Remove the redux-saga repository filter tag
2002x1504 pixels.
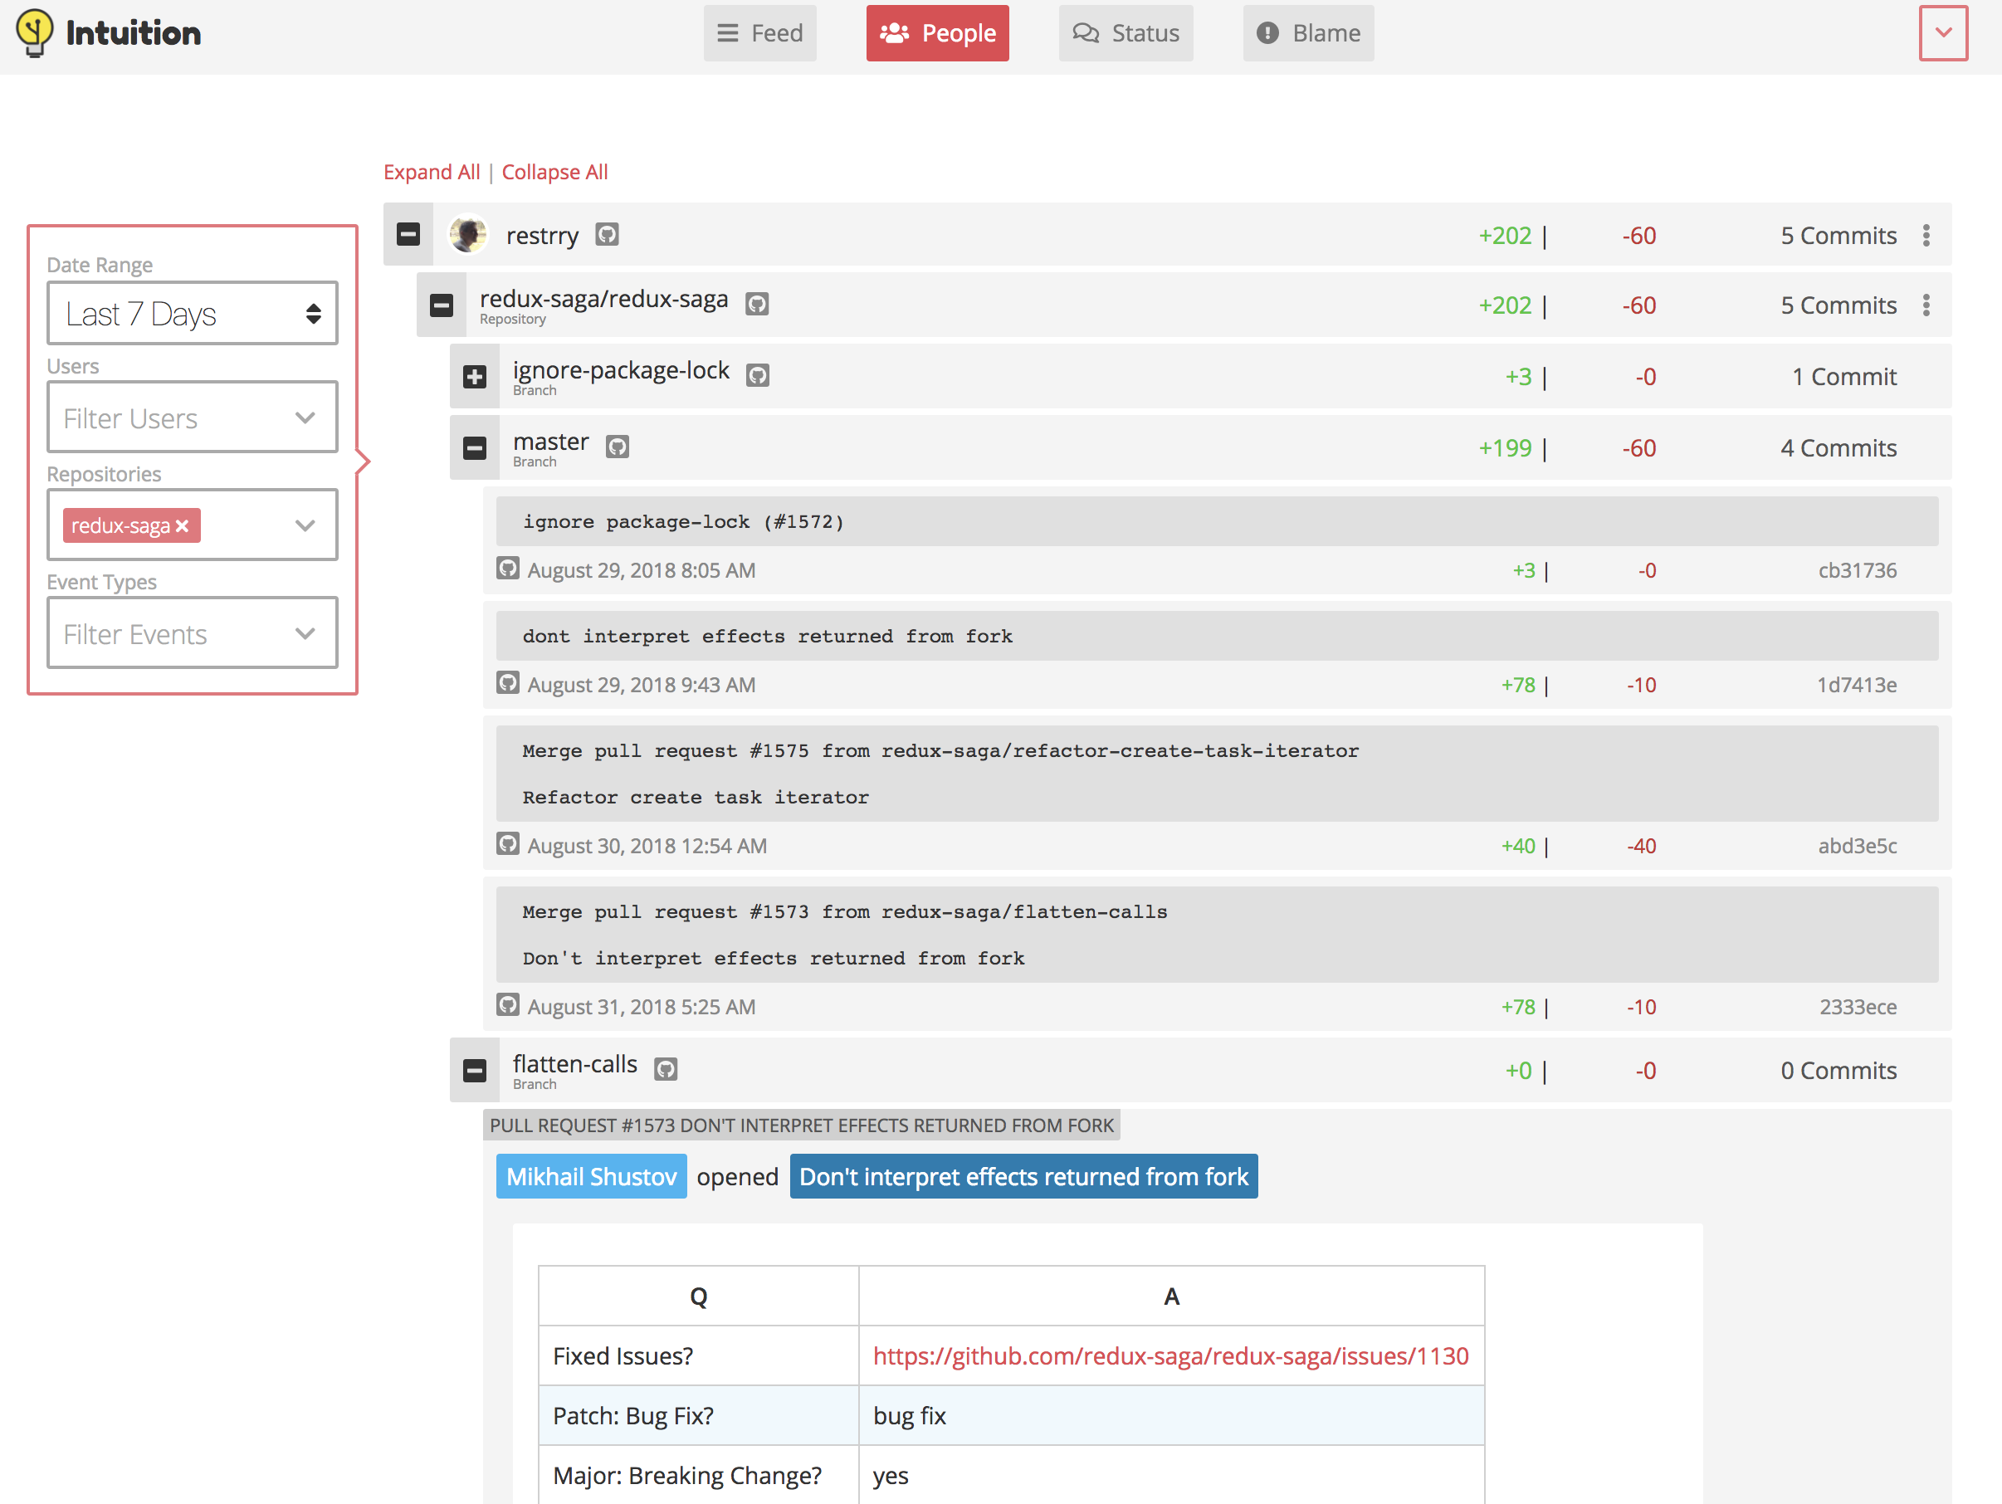183,525
